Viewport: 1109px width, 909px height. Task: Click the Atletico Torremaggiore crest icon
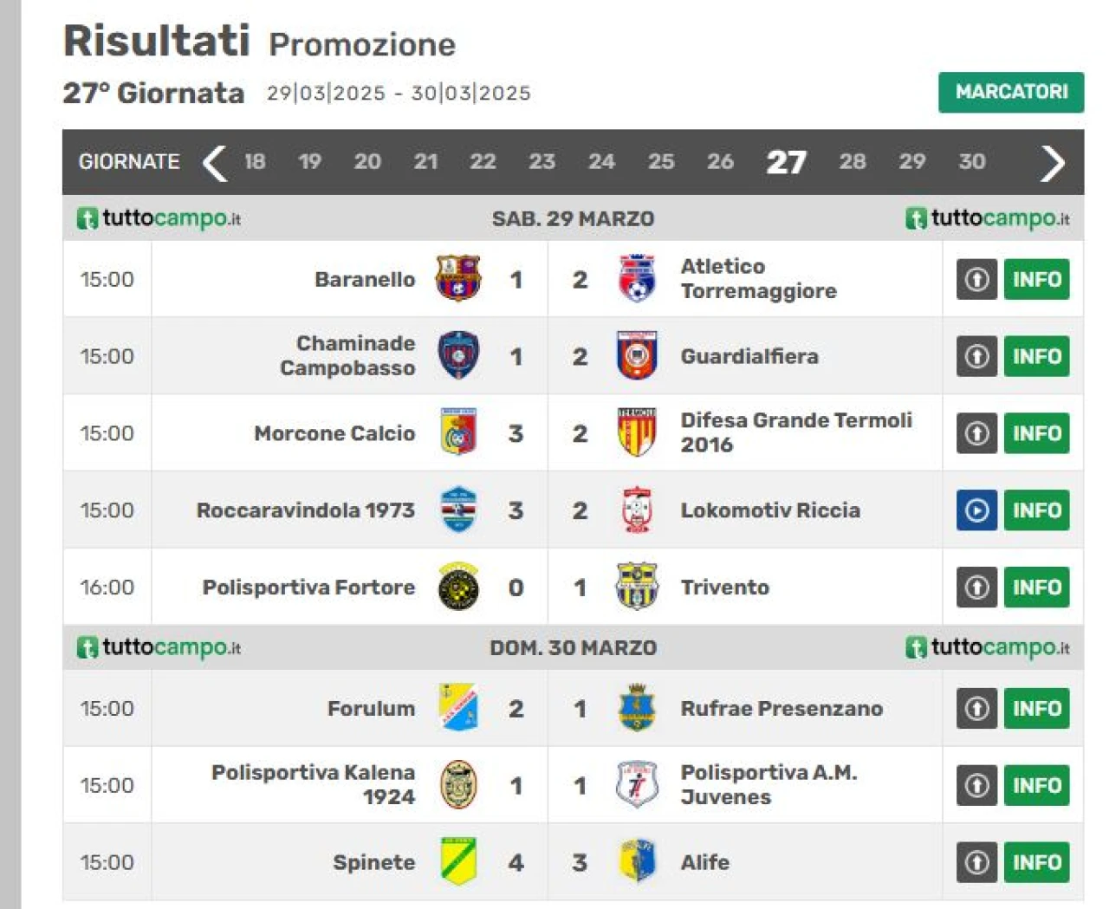(637, 278)
